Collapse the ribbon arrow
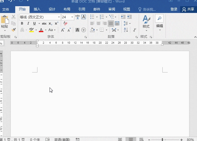Image resolution: width=197 pixels, height=141 pixels. click(x=195, y=37)
